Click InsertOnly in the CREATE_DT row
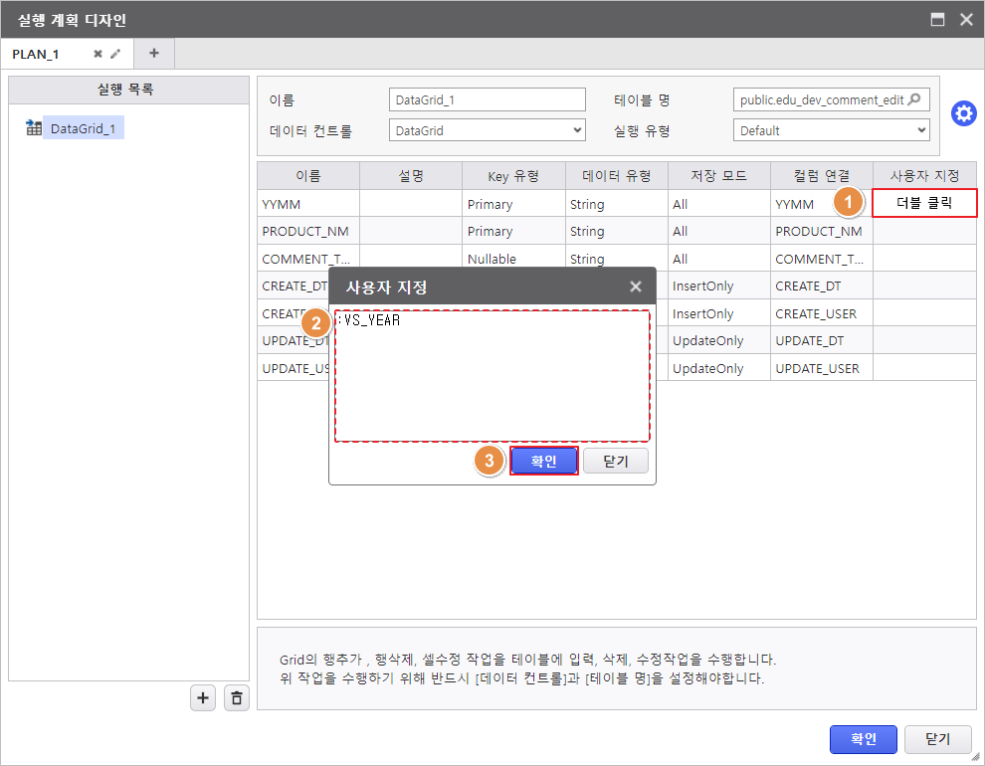 [719, 286]
